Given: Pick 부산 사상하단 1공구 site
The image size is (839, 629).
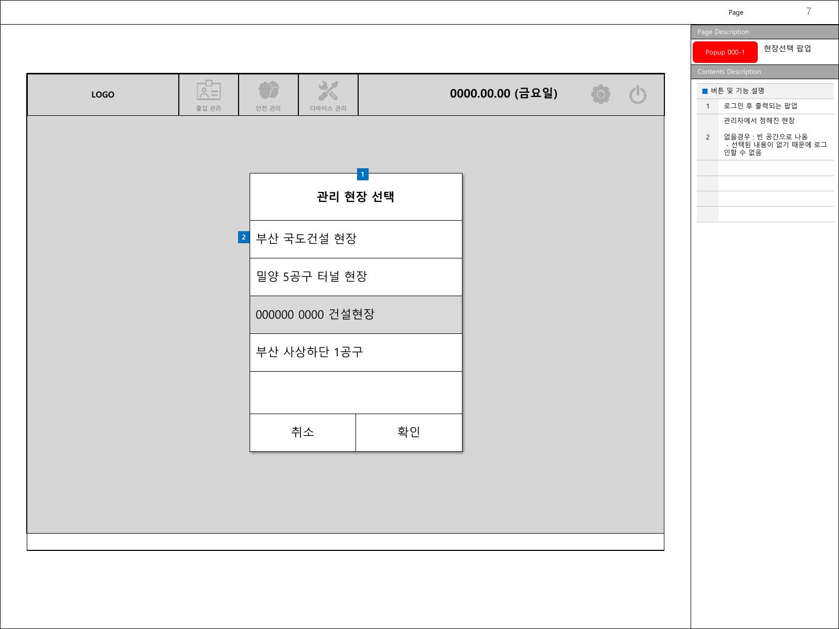Looking at the screenshot, I should (x=356, y=352).
